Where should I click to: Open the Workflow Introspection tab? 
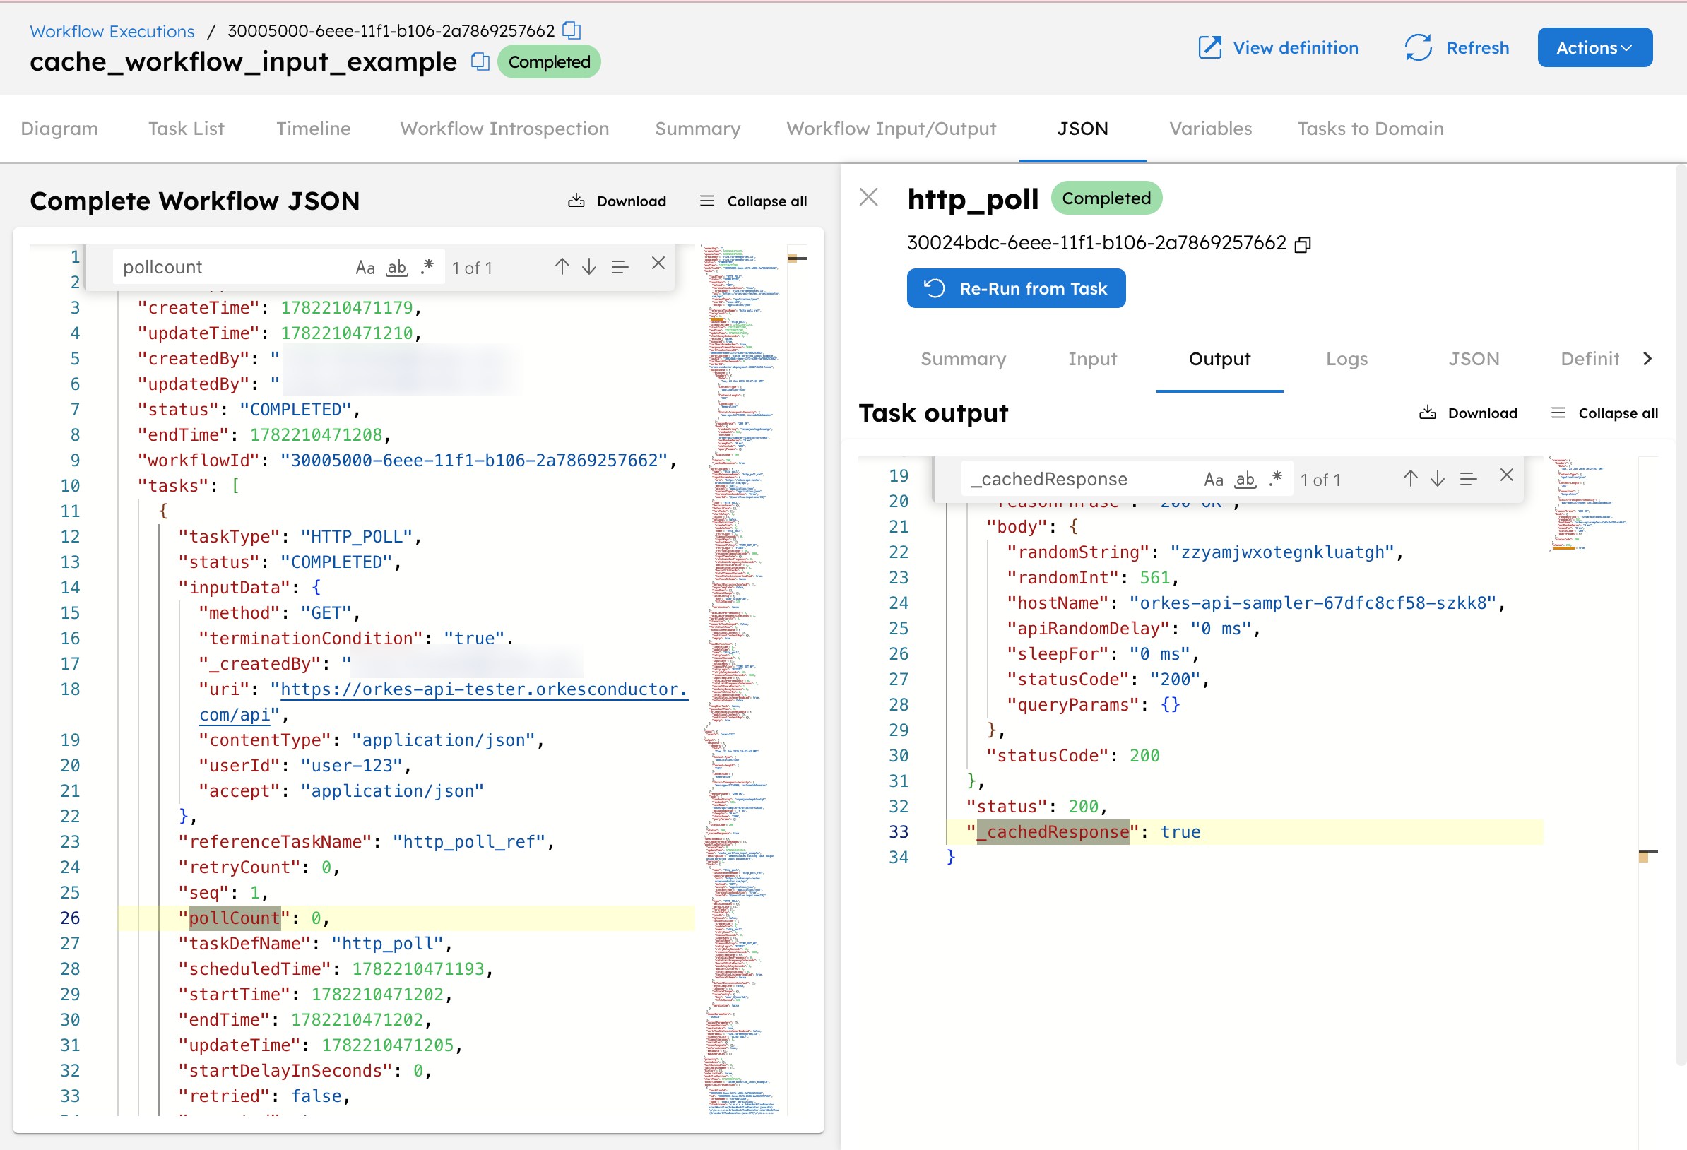tap(504, 129)
